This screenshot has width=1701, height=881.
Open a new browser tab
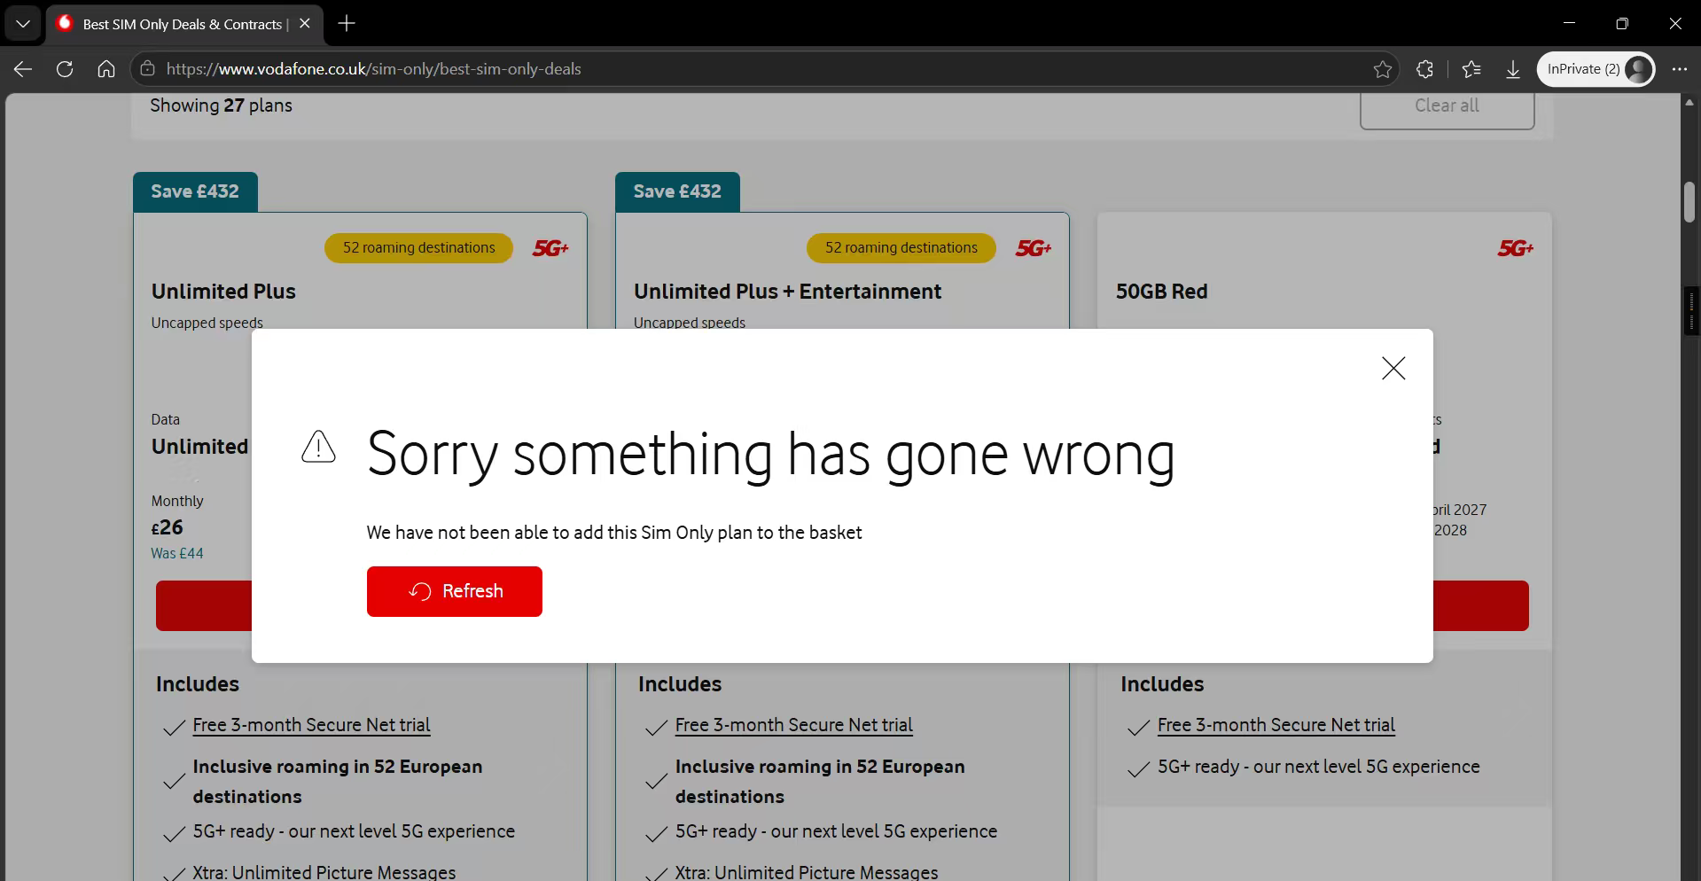click(347, 24)
